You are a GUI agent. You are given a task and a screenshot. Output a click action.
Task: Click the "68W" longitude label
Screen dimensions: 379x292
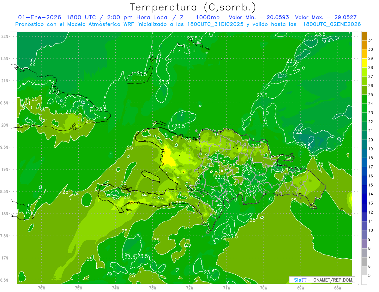click(x=337, y=288)
